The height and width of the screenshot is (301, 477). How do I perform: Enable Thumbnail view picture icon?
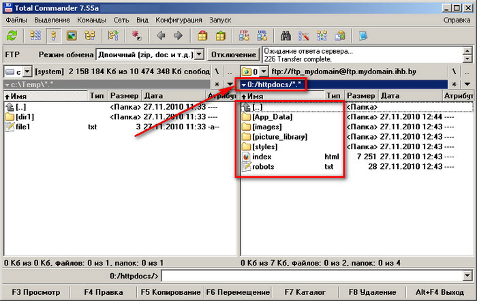(x=72, y=36)
